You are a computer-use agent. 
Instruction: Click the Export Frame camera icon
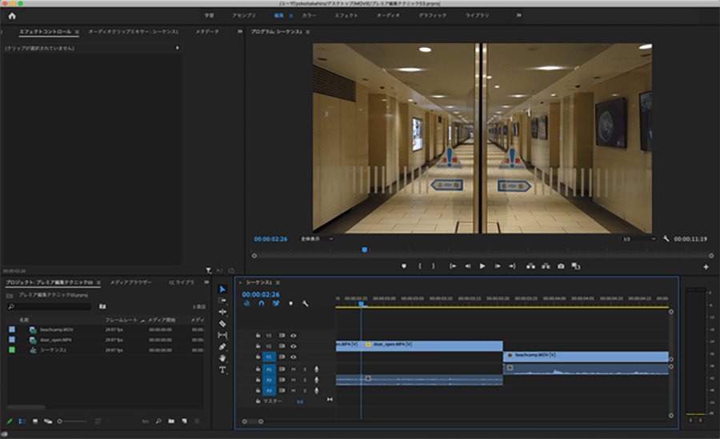[x=561, y=266]
